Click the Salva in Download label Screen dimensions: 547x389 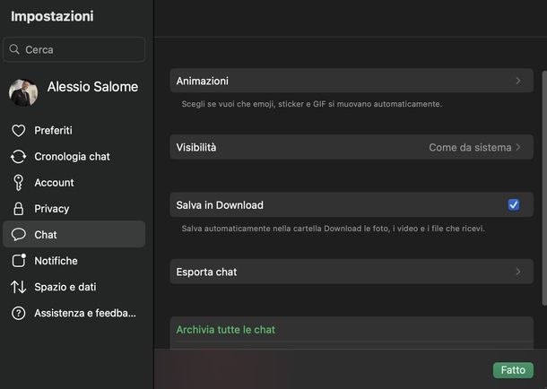point(220,205)
